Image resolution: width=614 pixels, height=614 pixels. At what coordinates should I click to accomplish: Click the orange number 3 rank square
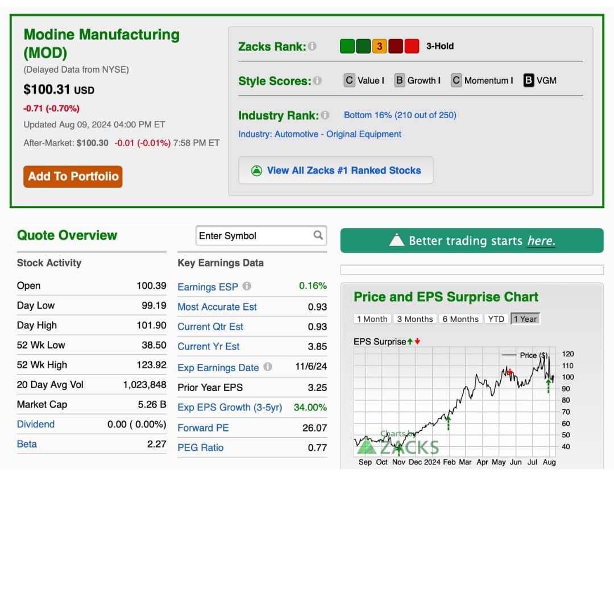[x=379, y=46]
